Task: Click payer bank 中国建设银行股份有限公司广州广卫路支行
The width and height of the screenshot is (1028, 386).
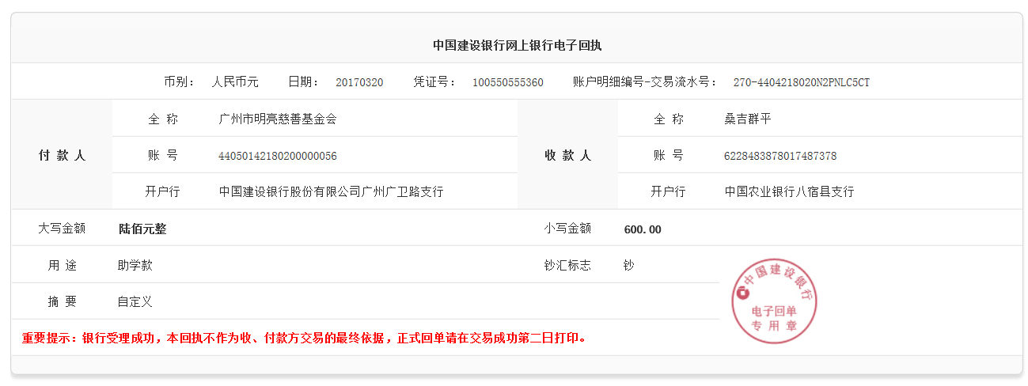Action: [331, 191]
